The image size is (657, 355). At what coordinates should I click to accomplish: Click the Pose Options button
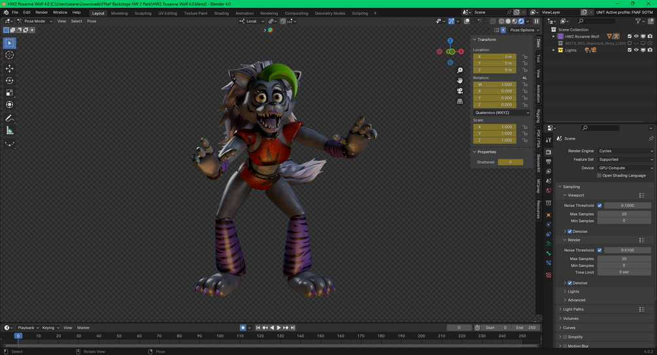(522, 30)
